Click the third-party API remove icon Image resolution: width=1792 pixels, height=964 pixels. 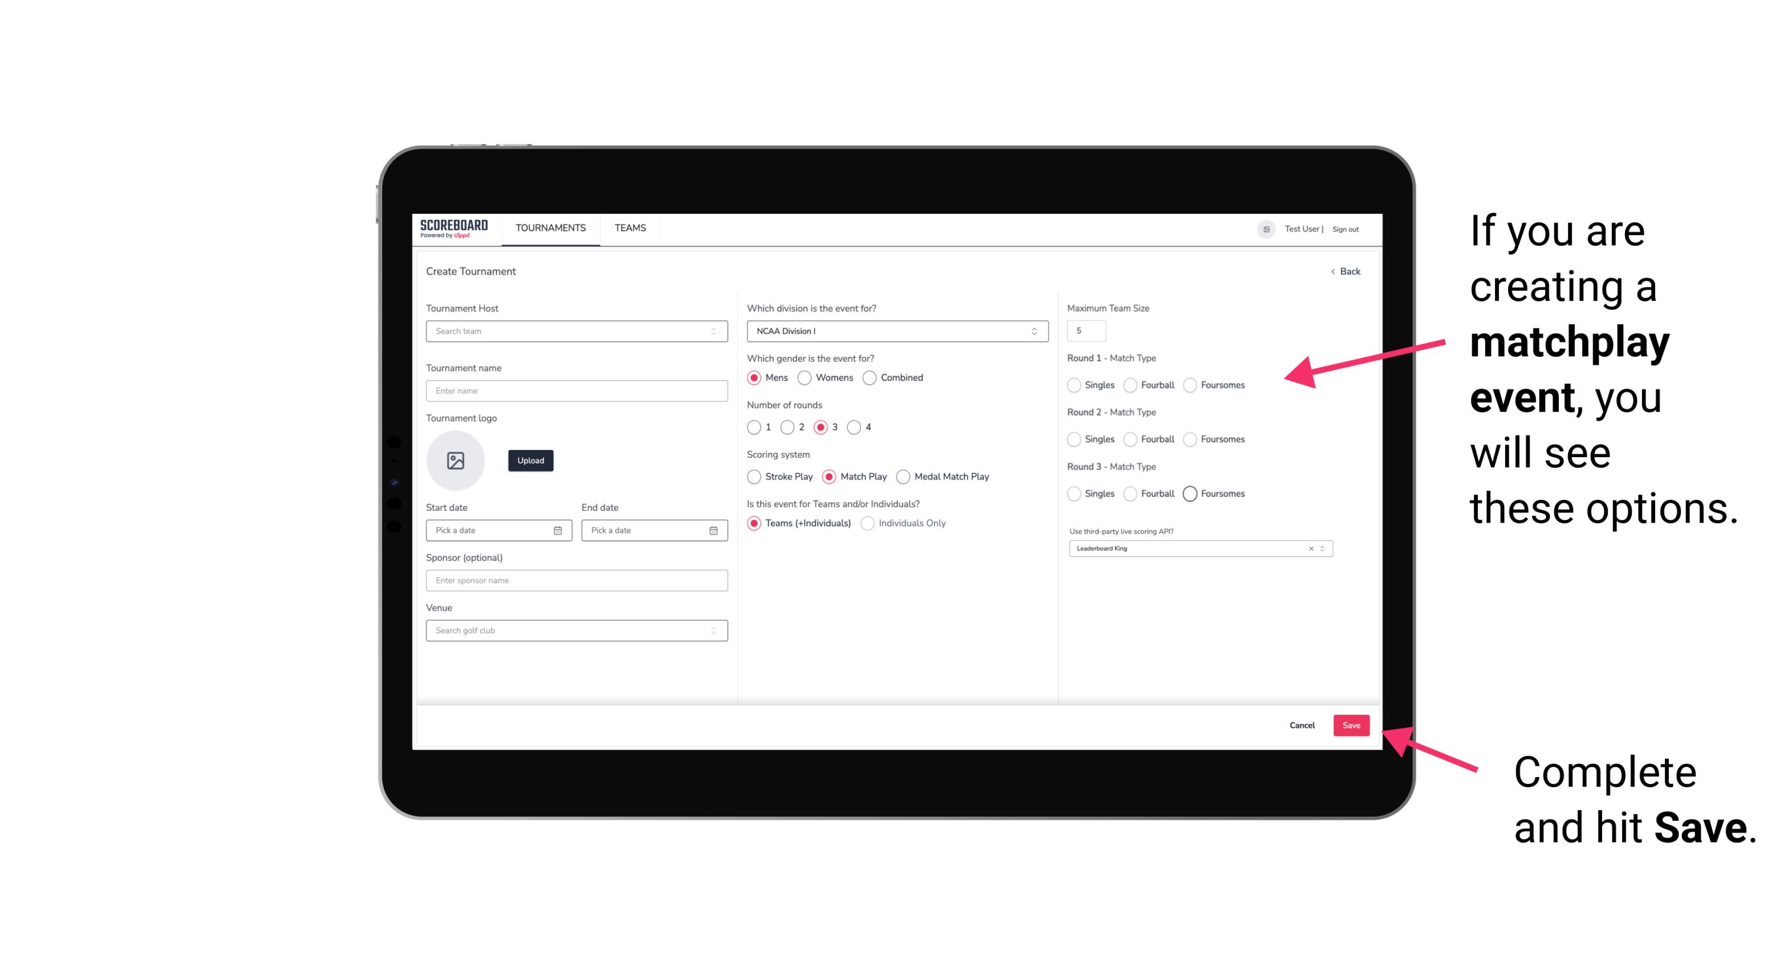[1310, 548]
